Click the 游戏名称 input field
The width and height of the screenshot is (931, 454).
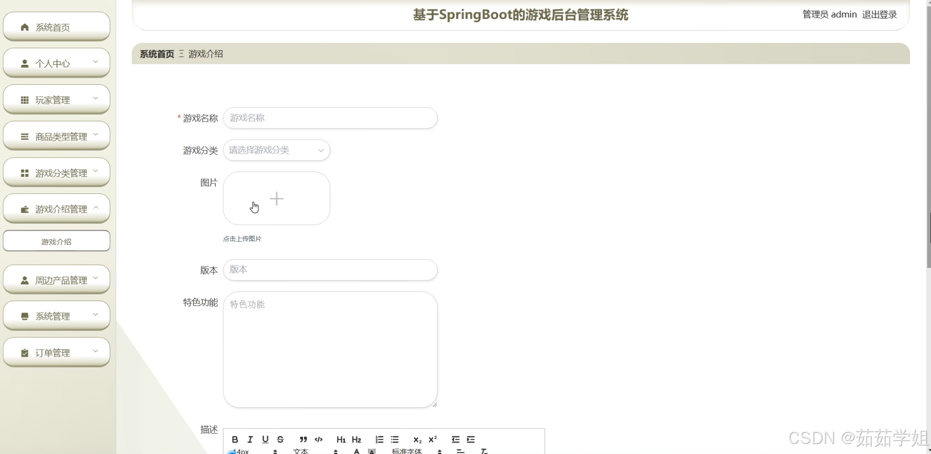click(x=330, y=118)
